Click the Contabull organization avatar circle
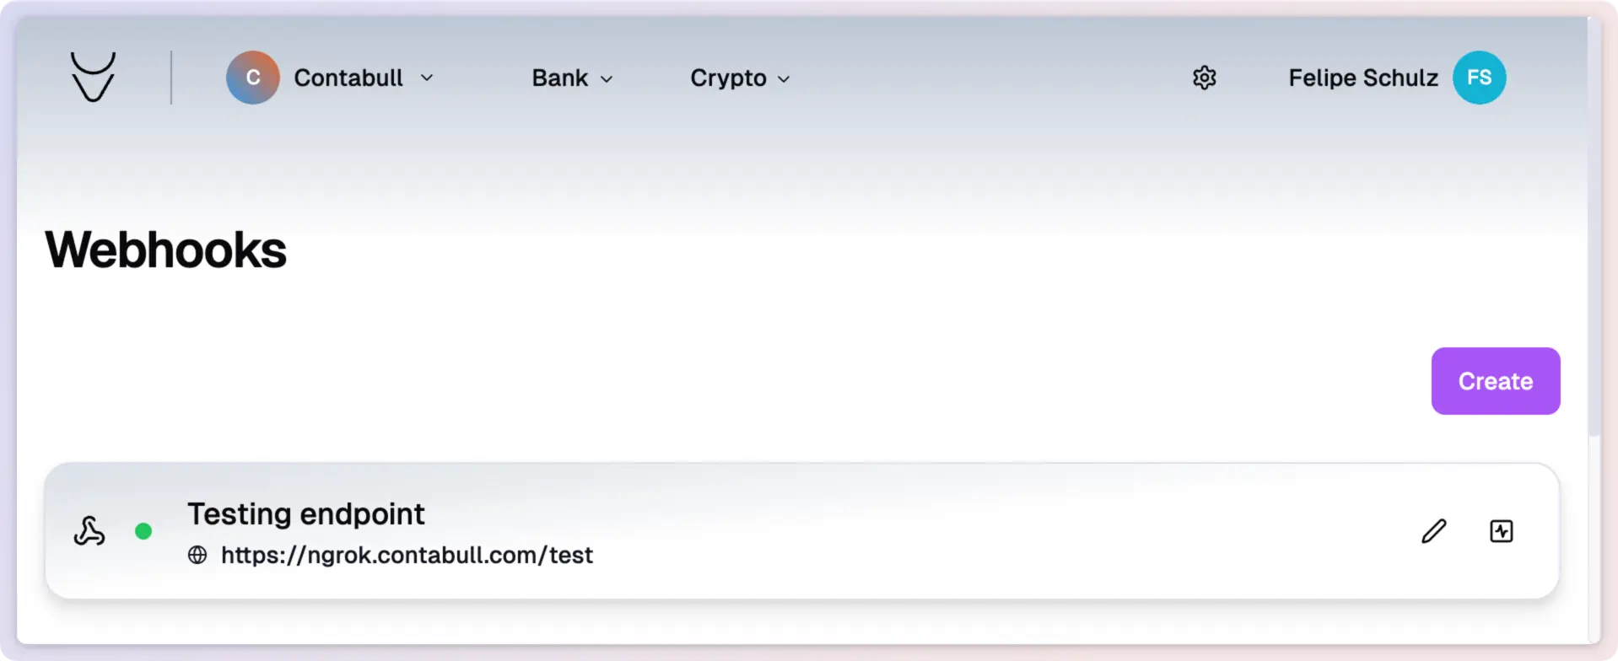1618x661 pixels. (252, 78)
